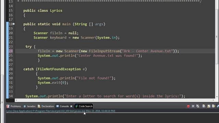The height and width of the screenshot is (123, 219).
Task: Open the Problems tab
Action: coord(14,106)
